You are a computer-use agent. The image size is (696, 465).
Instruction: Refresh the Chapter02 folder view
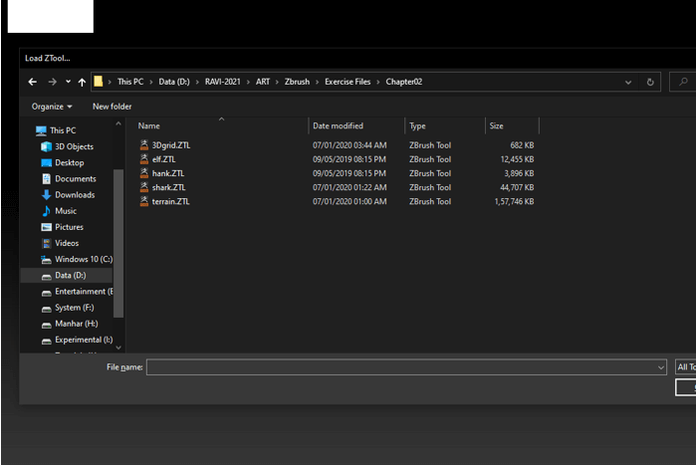coord(650,82)
